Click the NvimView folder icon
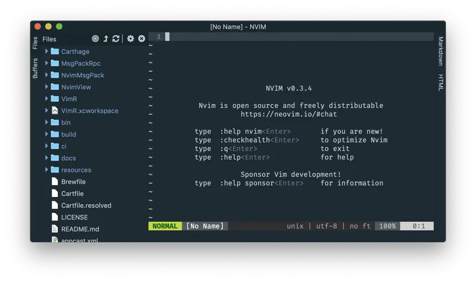This screenshot has height=282, width=476. click(55, 87)
